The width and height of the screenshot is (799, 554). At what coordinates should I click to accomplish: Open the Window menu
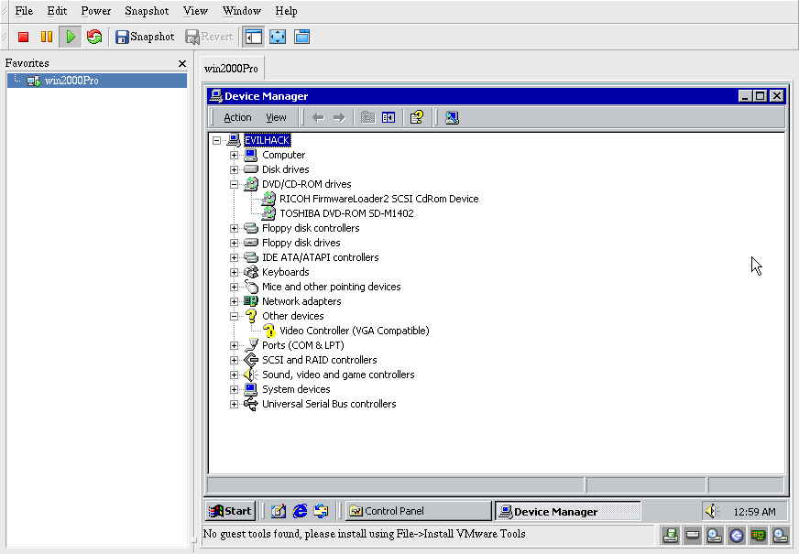(x=242, y=11)
